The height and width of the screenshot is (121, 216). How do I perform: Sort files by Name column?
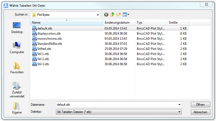pos(67,23)
